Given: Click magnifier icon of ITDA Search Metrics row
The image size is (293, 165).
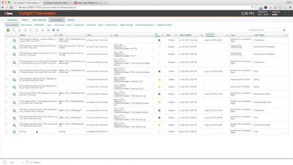Looking at the screenshot, I should pos(14,111).
